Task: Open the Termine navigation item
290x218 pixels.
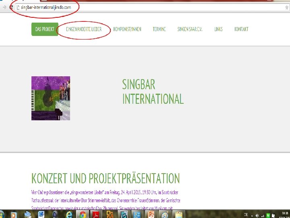Action: pos(159,29)
